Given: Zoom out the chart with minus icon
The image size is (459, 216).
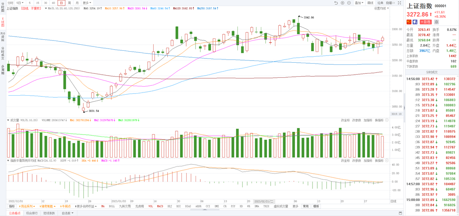Looking at the screenshot, I should (x=349, y=3).
